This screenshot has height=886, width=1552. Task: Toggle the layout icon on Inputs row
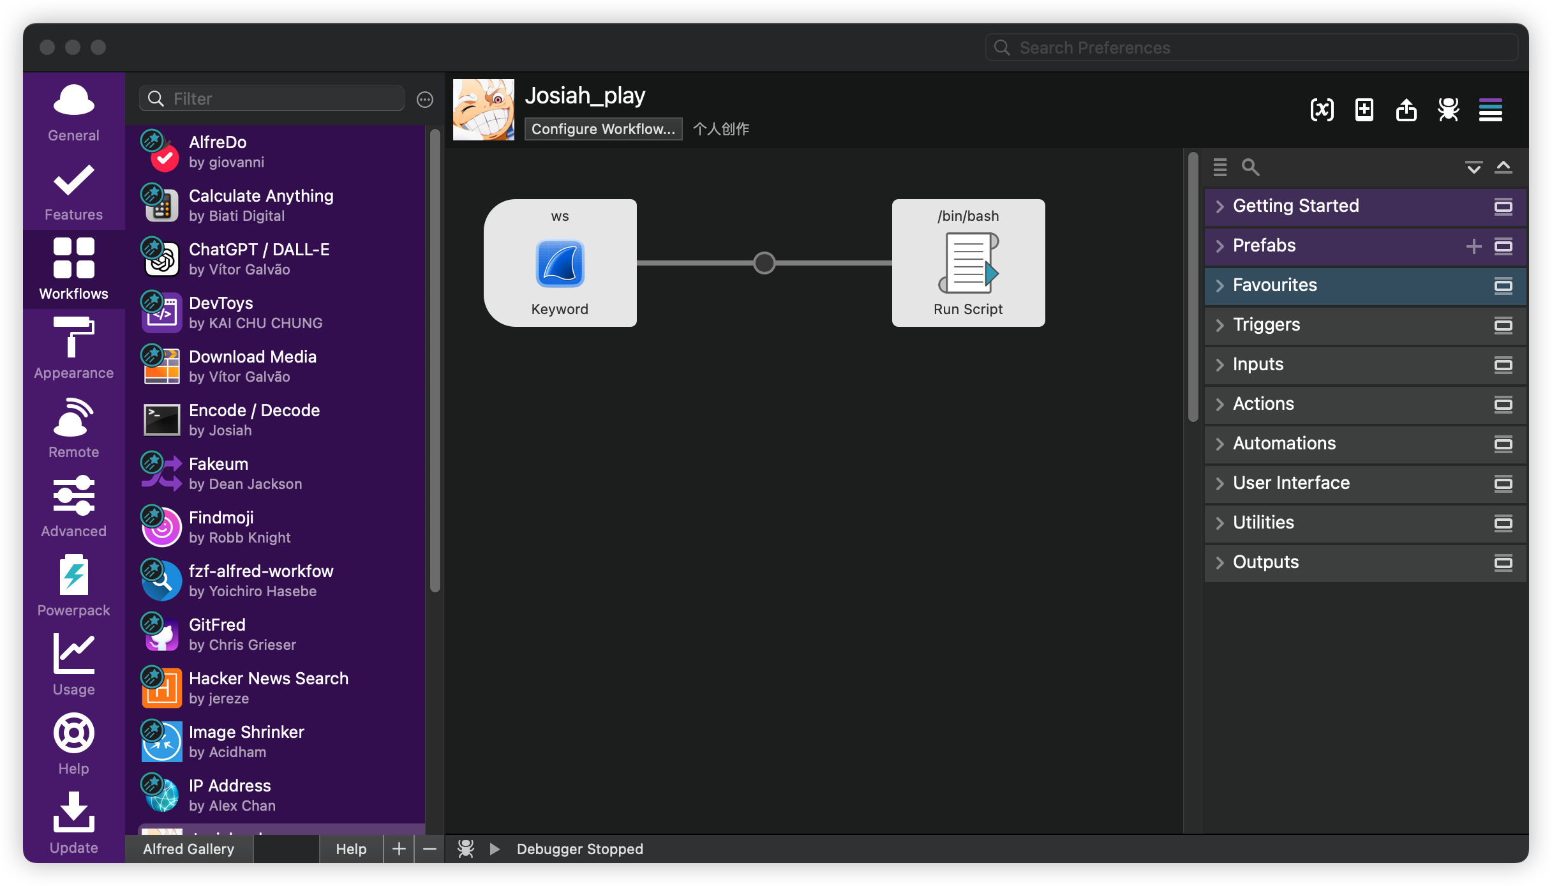1503,364
